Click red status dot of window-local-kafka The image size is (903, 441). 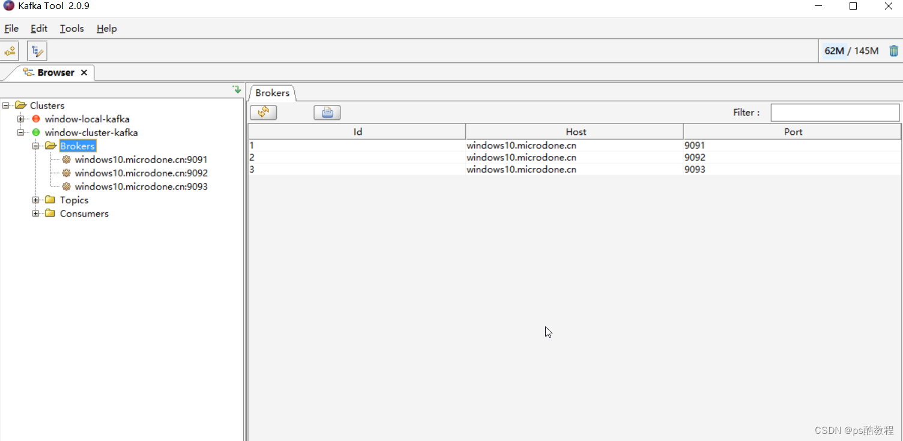tap(36, 119)
